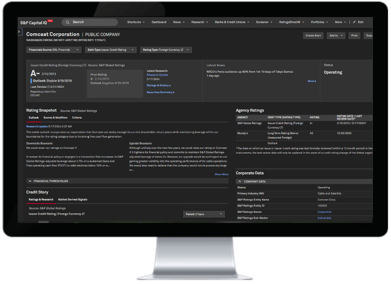Click the More link in Latest News
Viewport: 391px width, 284px height.
(312, 81)
